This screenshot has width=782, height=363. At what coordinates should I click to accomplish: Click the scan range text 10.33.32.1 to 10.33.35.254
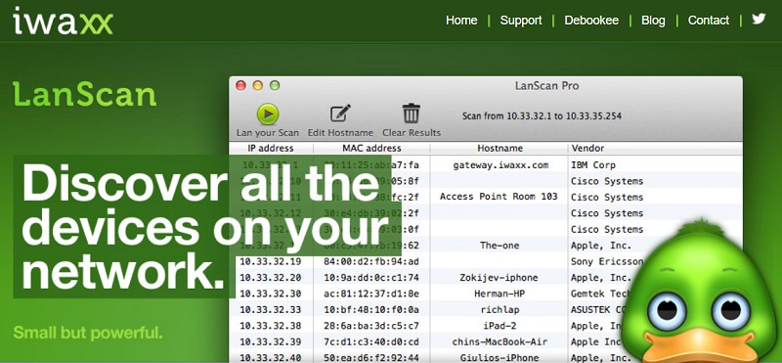[542, 116]
